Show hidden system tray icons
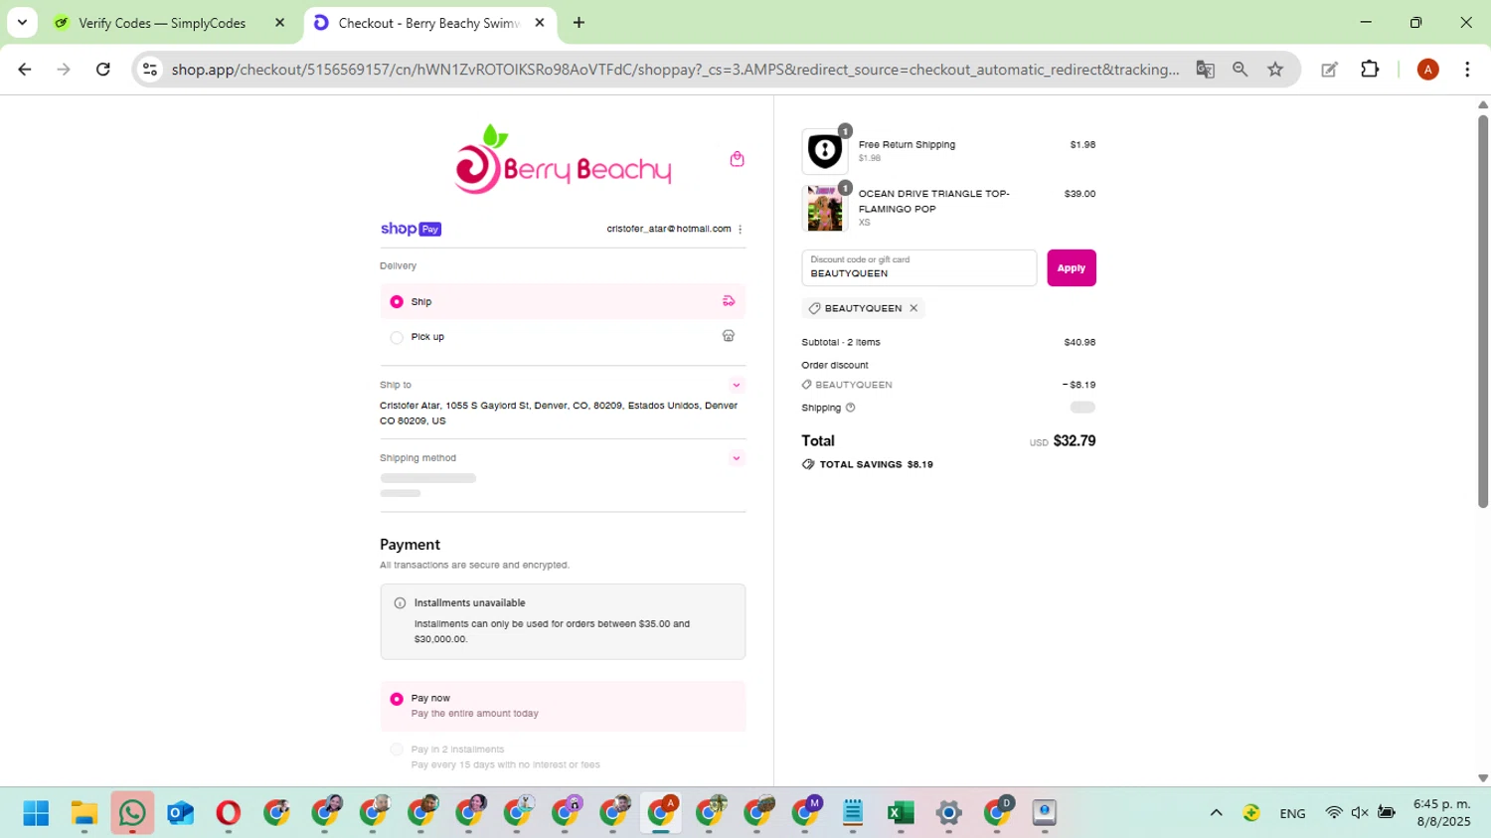The height and width of the screenshot is (838, 1491). pos(1216,813)
